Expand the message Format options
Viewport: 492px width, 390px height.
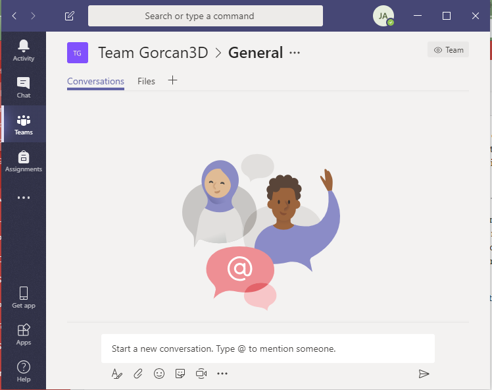tap(116, 374)
